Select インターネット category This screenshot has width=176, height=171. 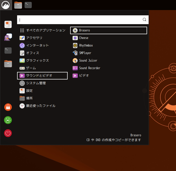point(42,45)
